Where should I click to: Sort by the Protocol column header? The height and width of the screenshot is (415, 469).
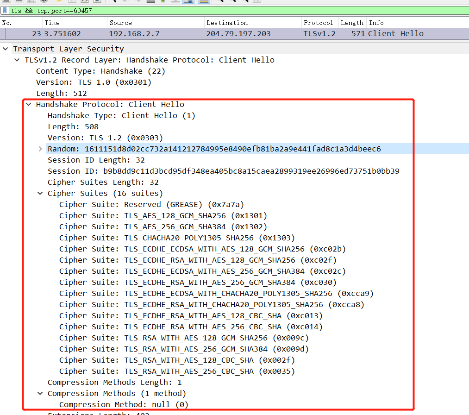pyautogui.click(x=319, y=23)
